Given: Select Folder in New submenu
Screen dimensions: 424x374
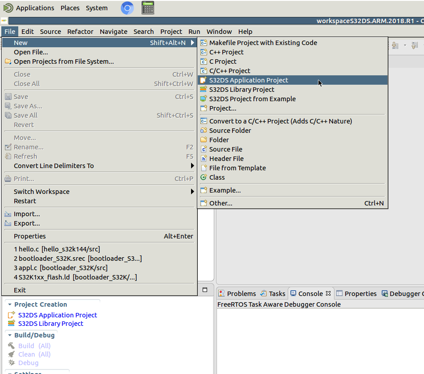Looking at the screenshot, I should tap(293, 140).
